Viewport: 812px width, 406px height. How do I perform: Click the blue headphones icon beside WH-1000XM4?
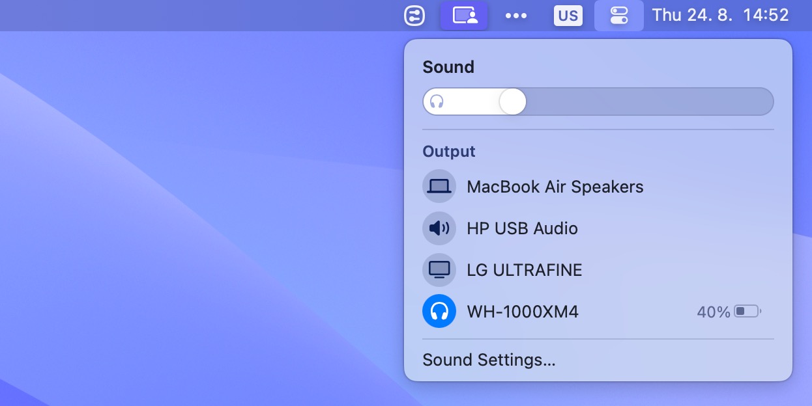pos(439,311)
